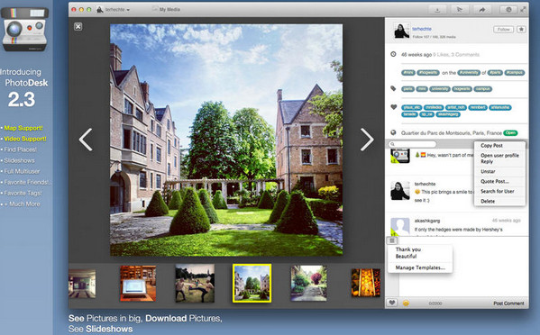Screen dimensions: 540x335
Task: Go to the previous photo with left arrow
Action: (86, 140)
